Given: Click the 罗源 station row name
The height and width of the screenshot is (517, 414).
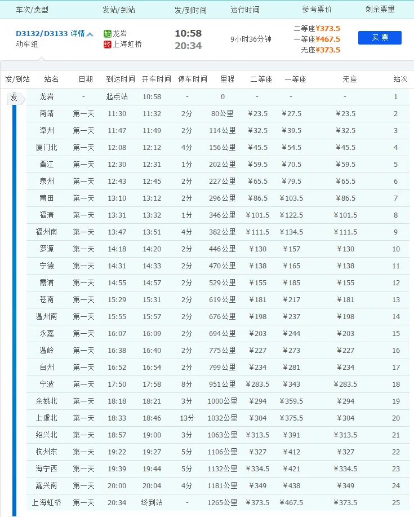Looking at the screenshot, I should pyautogui.click(x=46, y=249).
